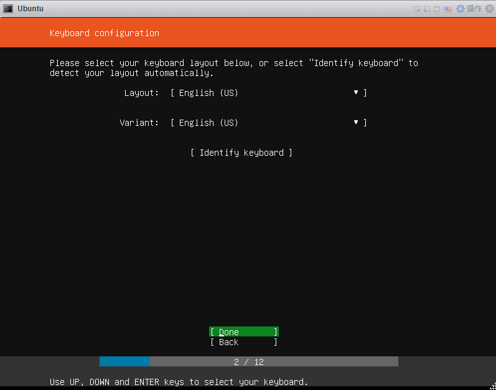Select the medium window scale icon
Viewport: 496px width, 390px height.
(x=426, y=9)
